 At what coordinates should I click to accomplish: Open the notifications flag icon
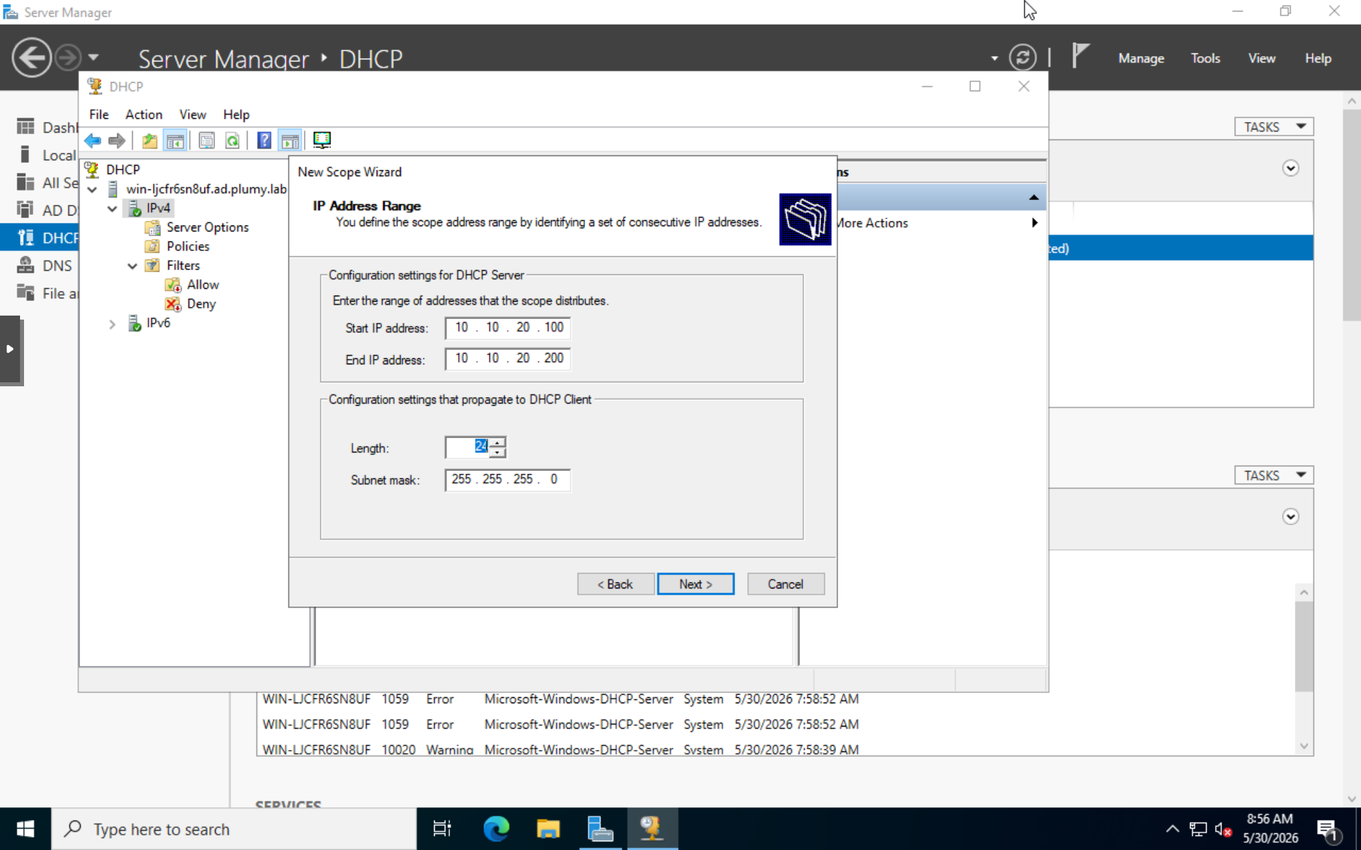1081,55
